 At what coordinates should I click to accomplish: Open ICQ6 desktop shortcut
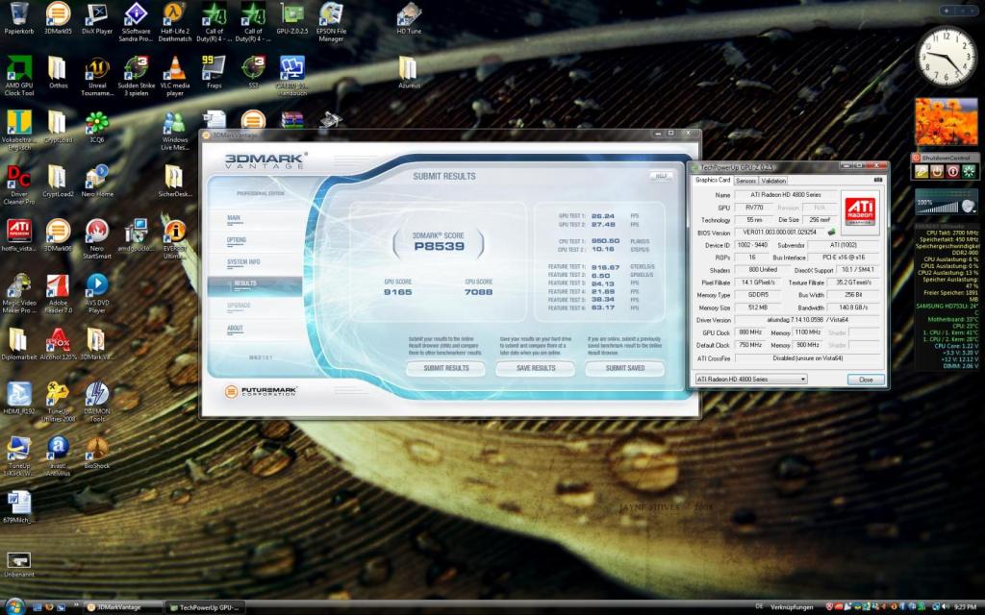pyautogui.click(x=97, y=127)
